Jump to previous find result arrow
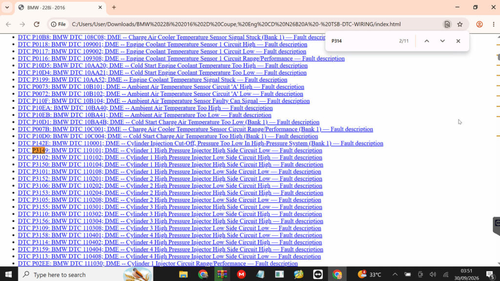The height and width of the screenshot is (281, 500). point(427,41)
